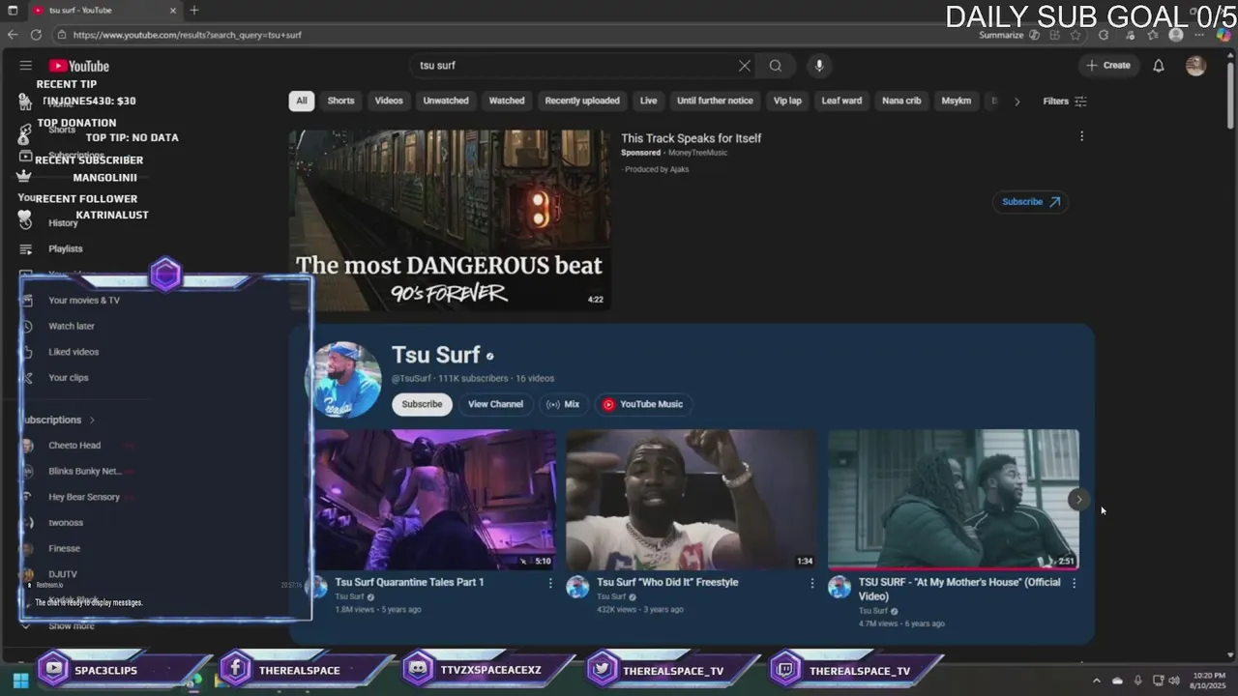
Task: Subscribe to Tsu Surf channel
Action: point(422,404)
